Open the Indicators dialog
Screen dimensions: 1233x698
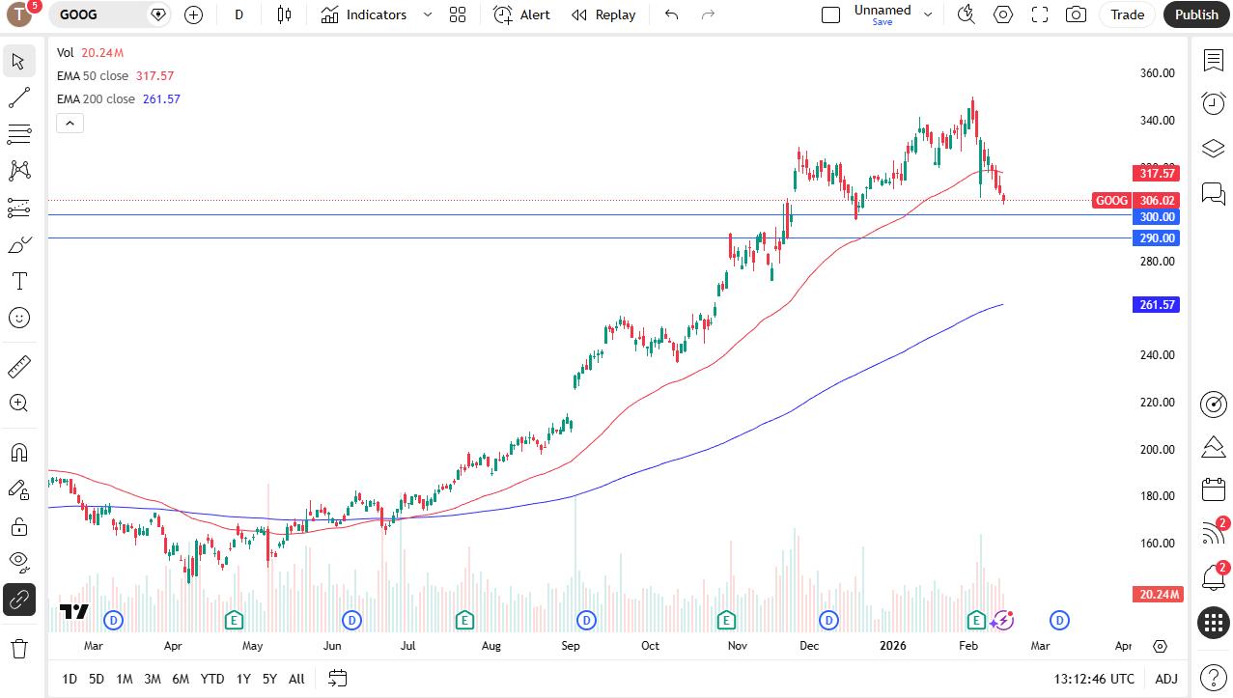click(x=364, y=14)
